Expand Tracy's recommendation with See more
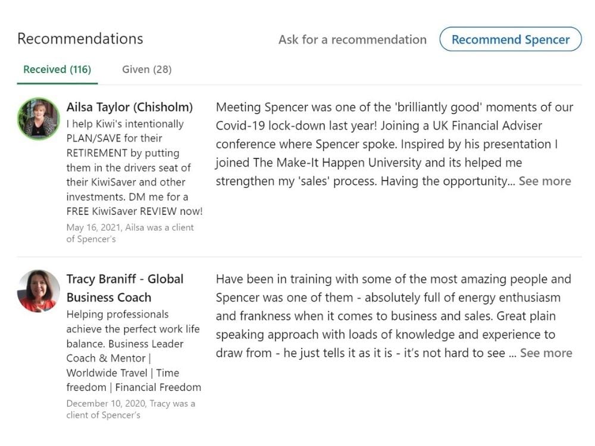 546,353
